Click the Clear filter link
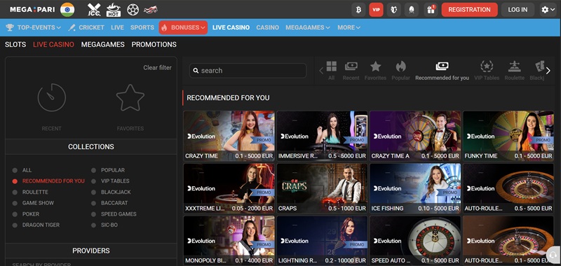 click(x=157, y=67)
